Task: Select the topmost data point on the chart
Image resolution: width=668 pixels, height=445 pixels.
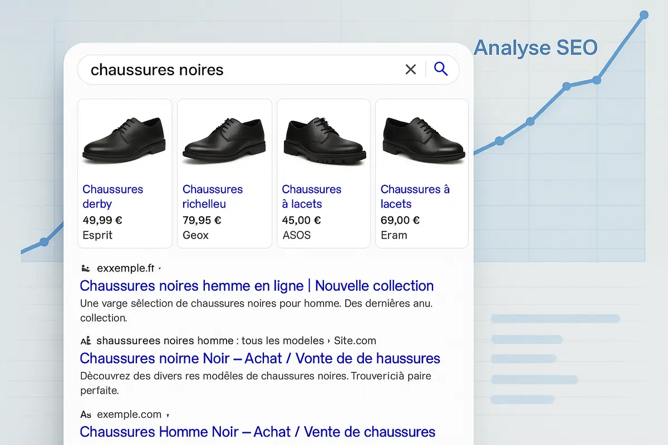Action: pyautogui.click(x=644, y=15)
